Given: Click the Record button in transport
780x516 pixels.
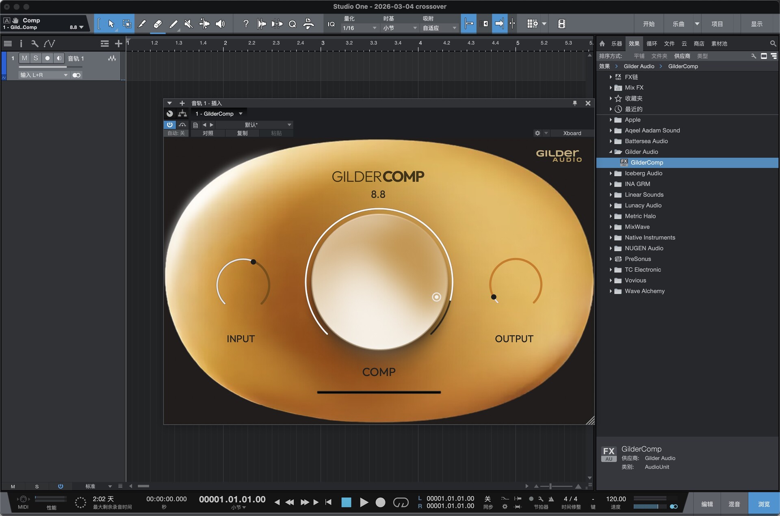Looking at the screenshot, I should 380,503.
